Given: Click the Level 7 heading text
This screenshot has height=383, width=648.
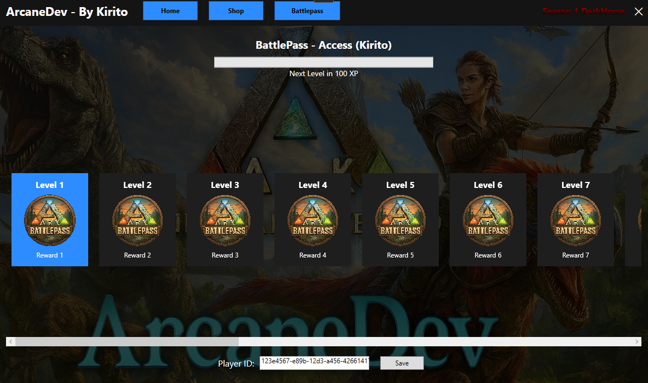Looking at the screenshot, I should point(576,185).
